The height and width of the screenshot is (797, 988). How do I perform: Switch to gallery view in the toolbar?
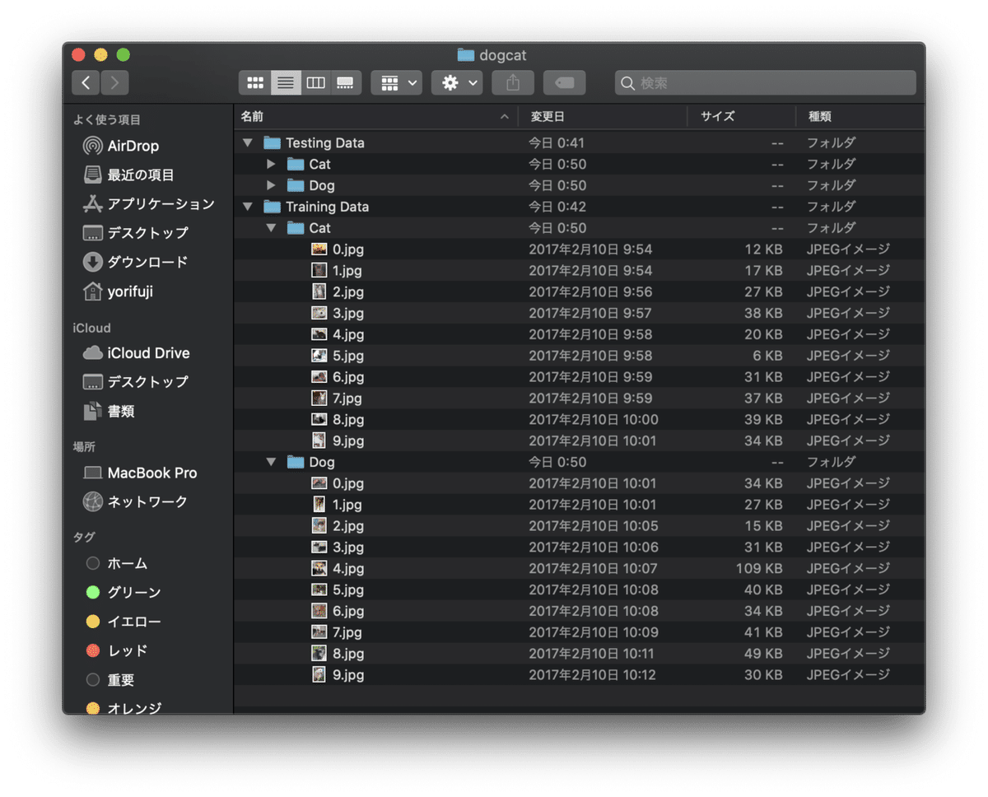pyautogui.click(x=345, y=82)
